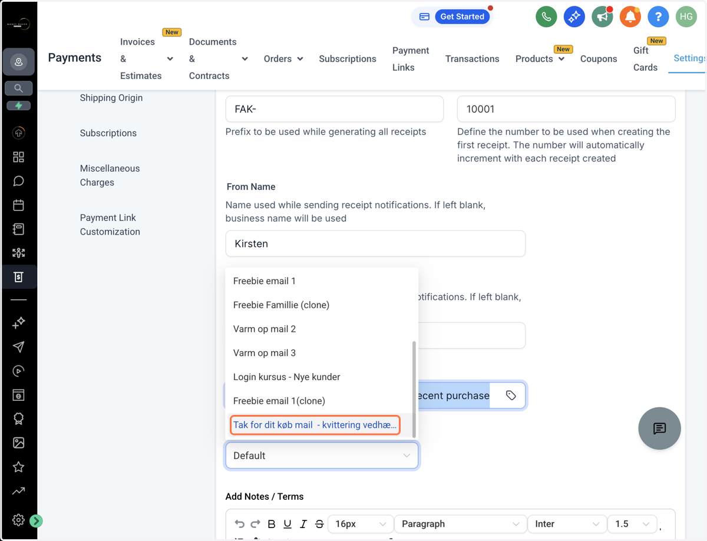
Task: Expand the Orders dropdown
Action: 283,59
